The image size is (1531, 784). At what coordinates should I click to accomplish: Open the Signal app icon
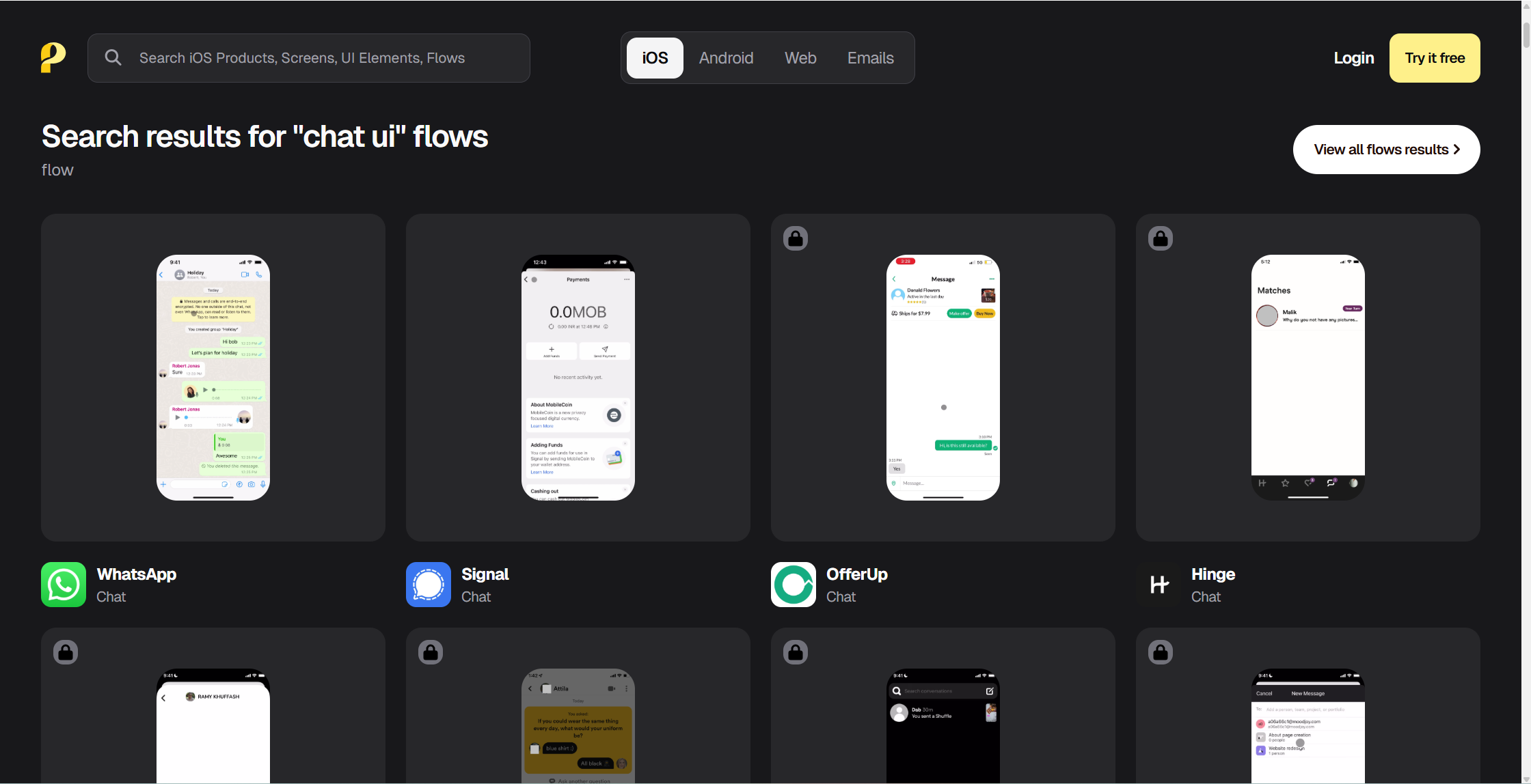pyautogui.click(x=429, y=585)
